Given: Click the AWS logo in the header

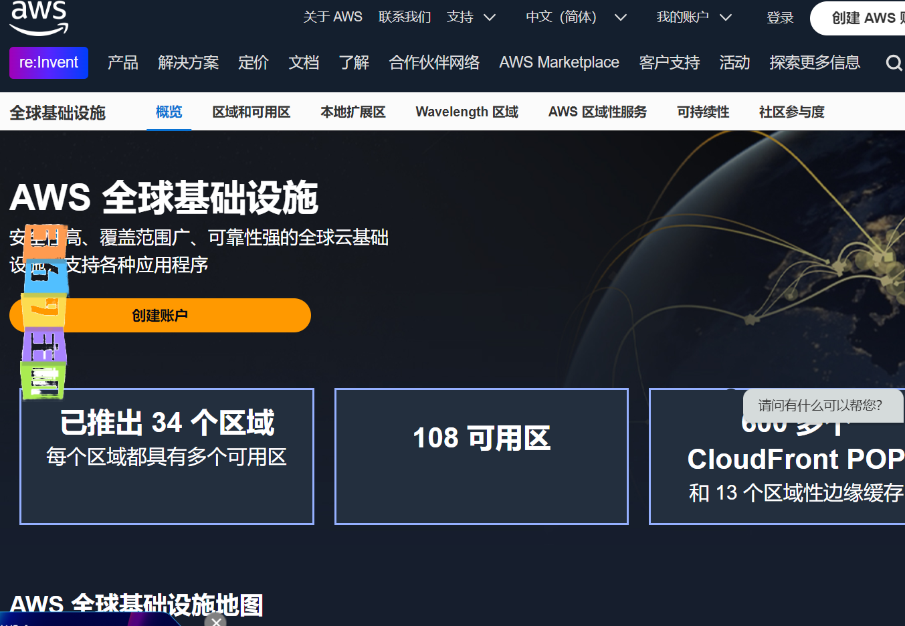Looking at the screenshot, I should (x=39, y=17).
